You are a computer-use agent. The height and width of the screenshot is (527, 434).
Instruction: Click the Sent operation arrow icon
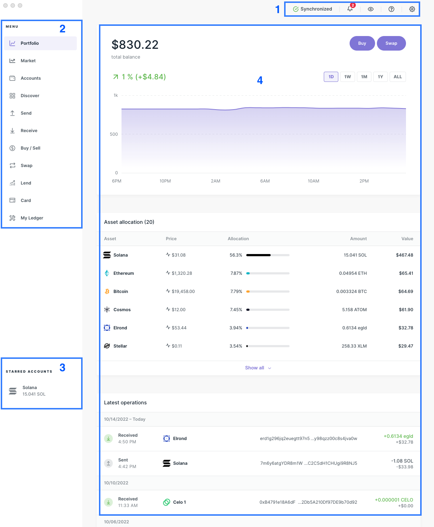[108, 463]
